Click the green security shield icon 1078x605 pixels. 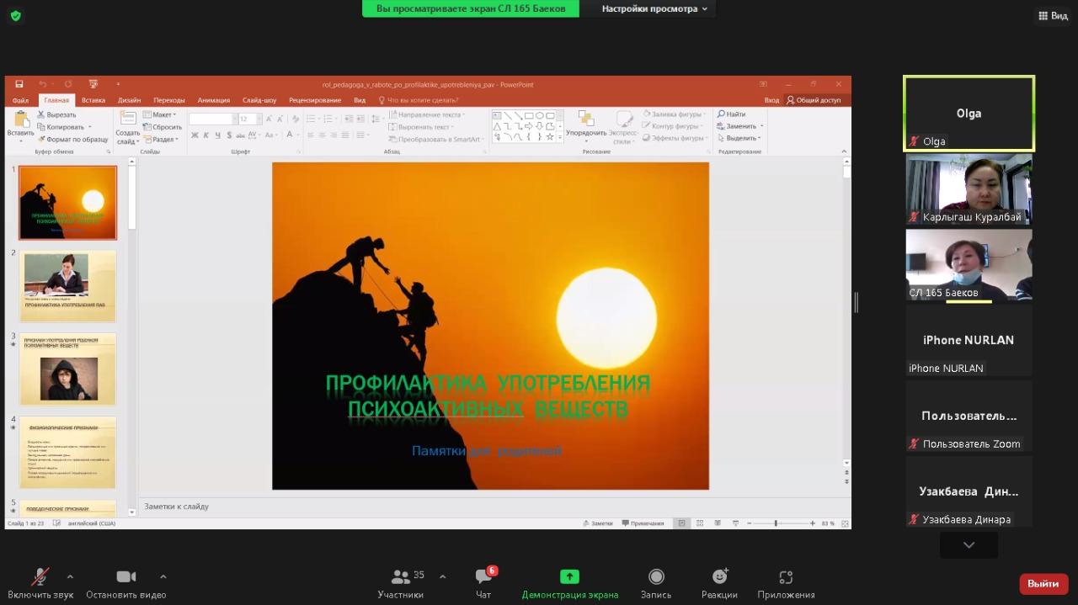coord(15,15)
